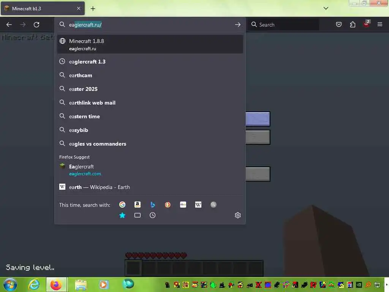Open the Firefox hamburger menu

pyautogui.click(x=380, y=24)
